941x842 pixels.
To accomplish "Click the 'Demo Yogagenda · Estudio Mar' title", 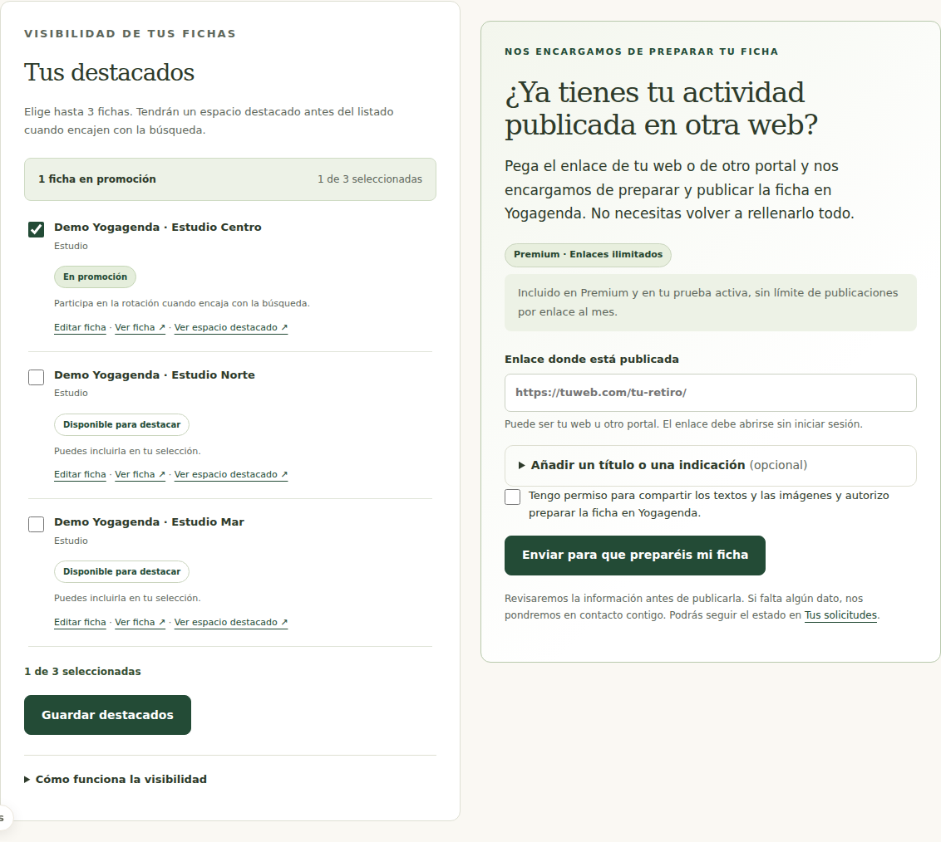I will (x=149, y=522).
